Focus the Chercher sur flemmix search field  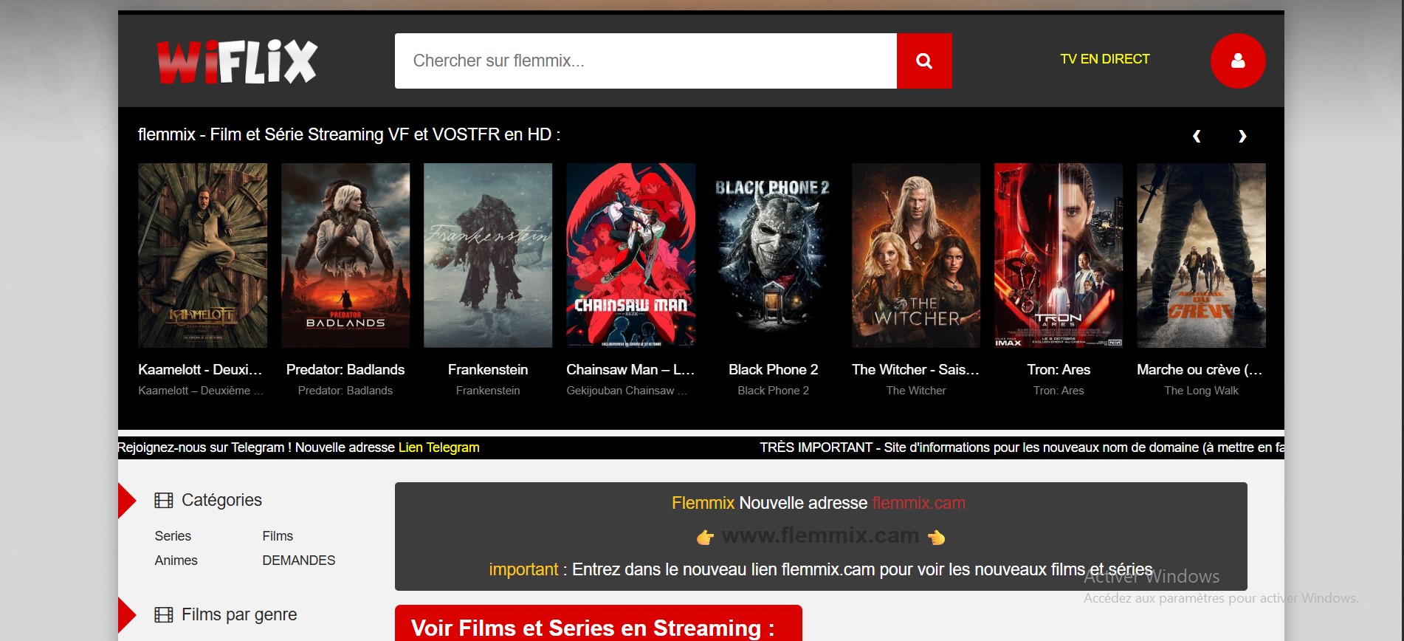tap(645, 61)
